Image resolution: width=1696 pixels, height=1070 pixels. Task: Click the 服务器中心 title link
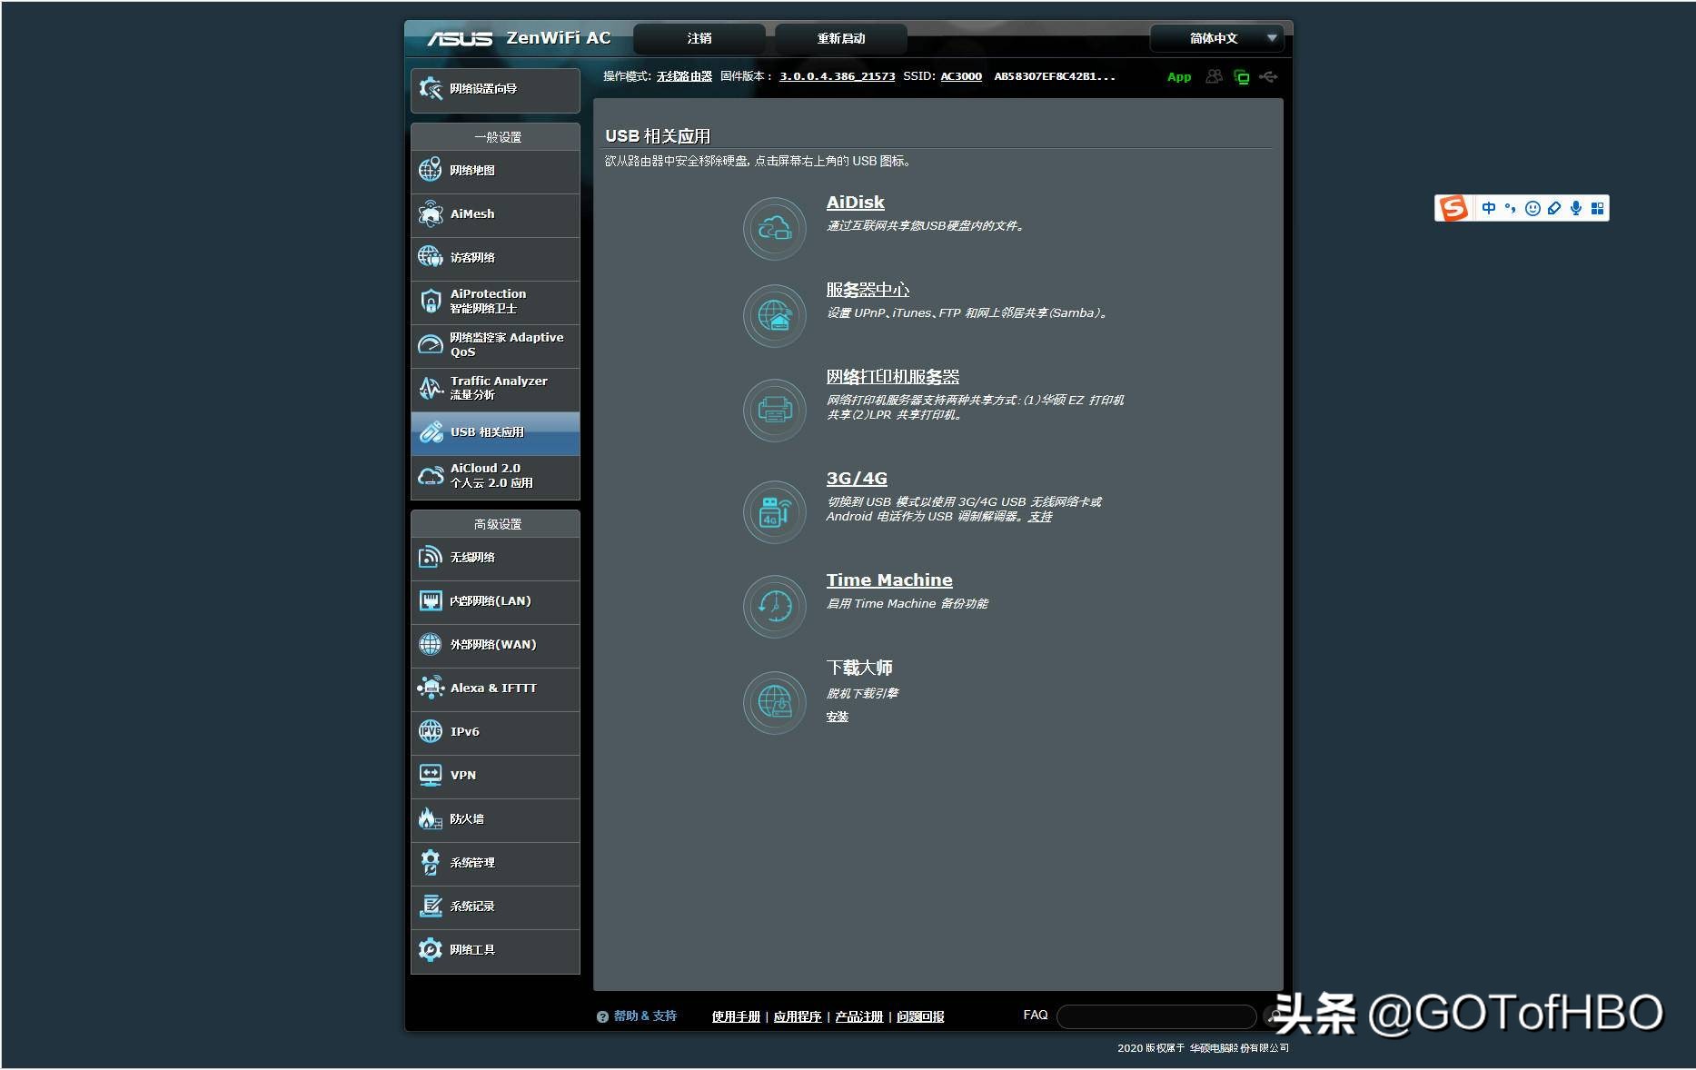[x=868, y=290]
